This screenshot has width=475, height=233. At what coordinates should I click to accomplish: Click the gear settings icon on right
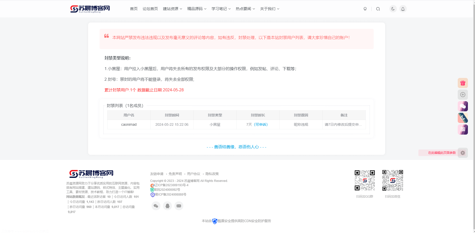[463, 153]
